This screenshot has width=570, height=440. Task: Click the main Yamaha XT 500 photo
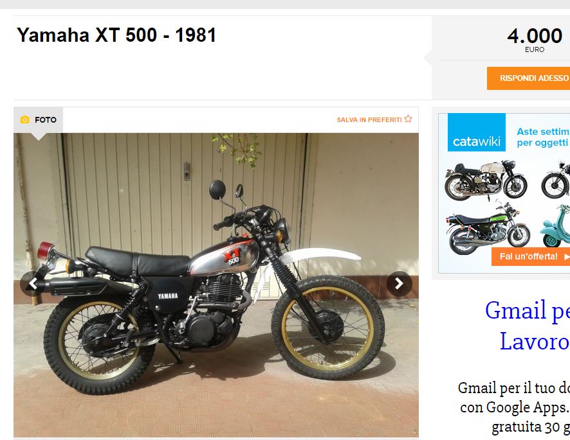216,285
